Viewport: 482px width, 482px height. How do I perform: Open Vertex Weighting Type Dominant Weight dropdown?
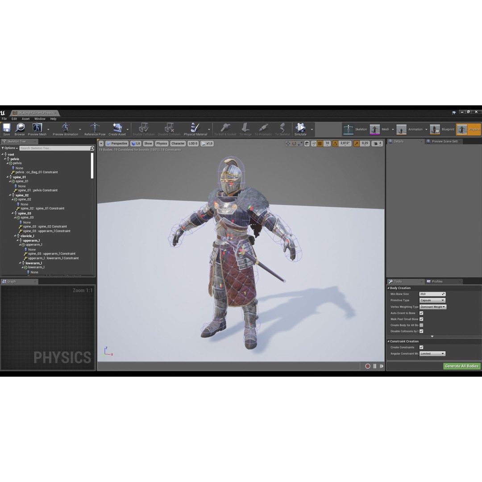(433, 307)
